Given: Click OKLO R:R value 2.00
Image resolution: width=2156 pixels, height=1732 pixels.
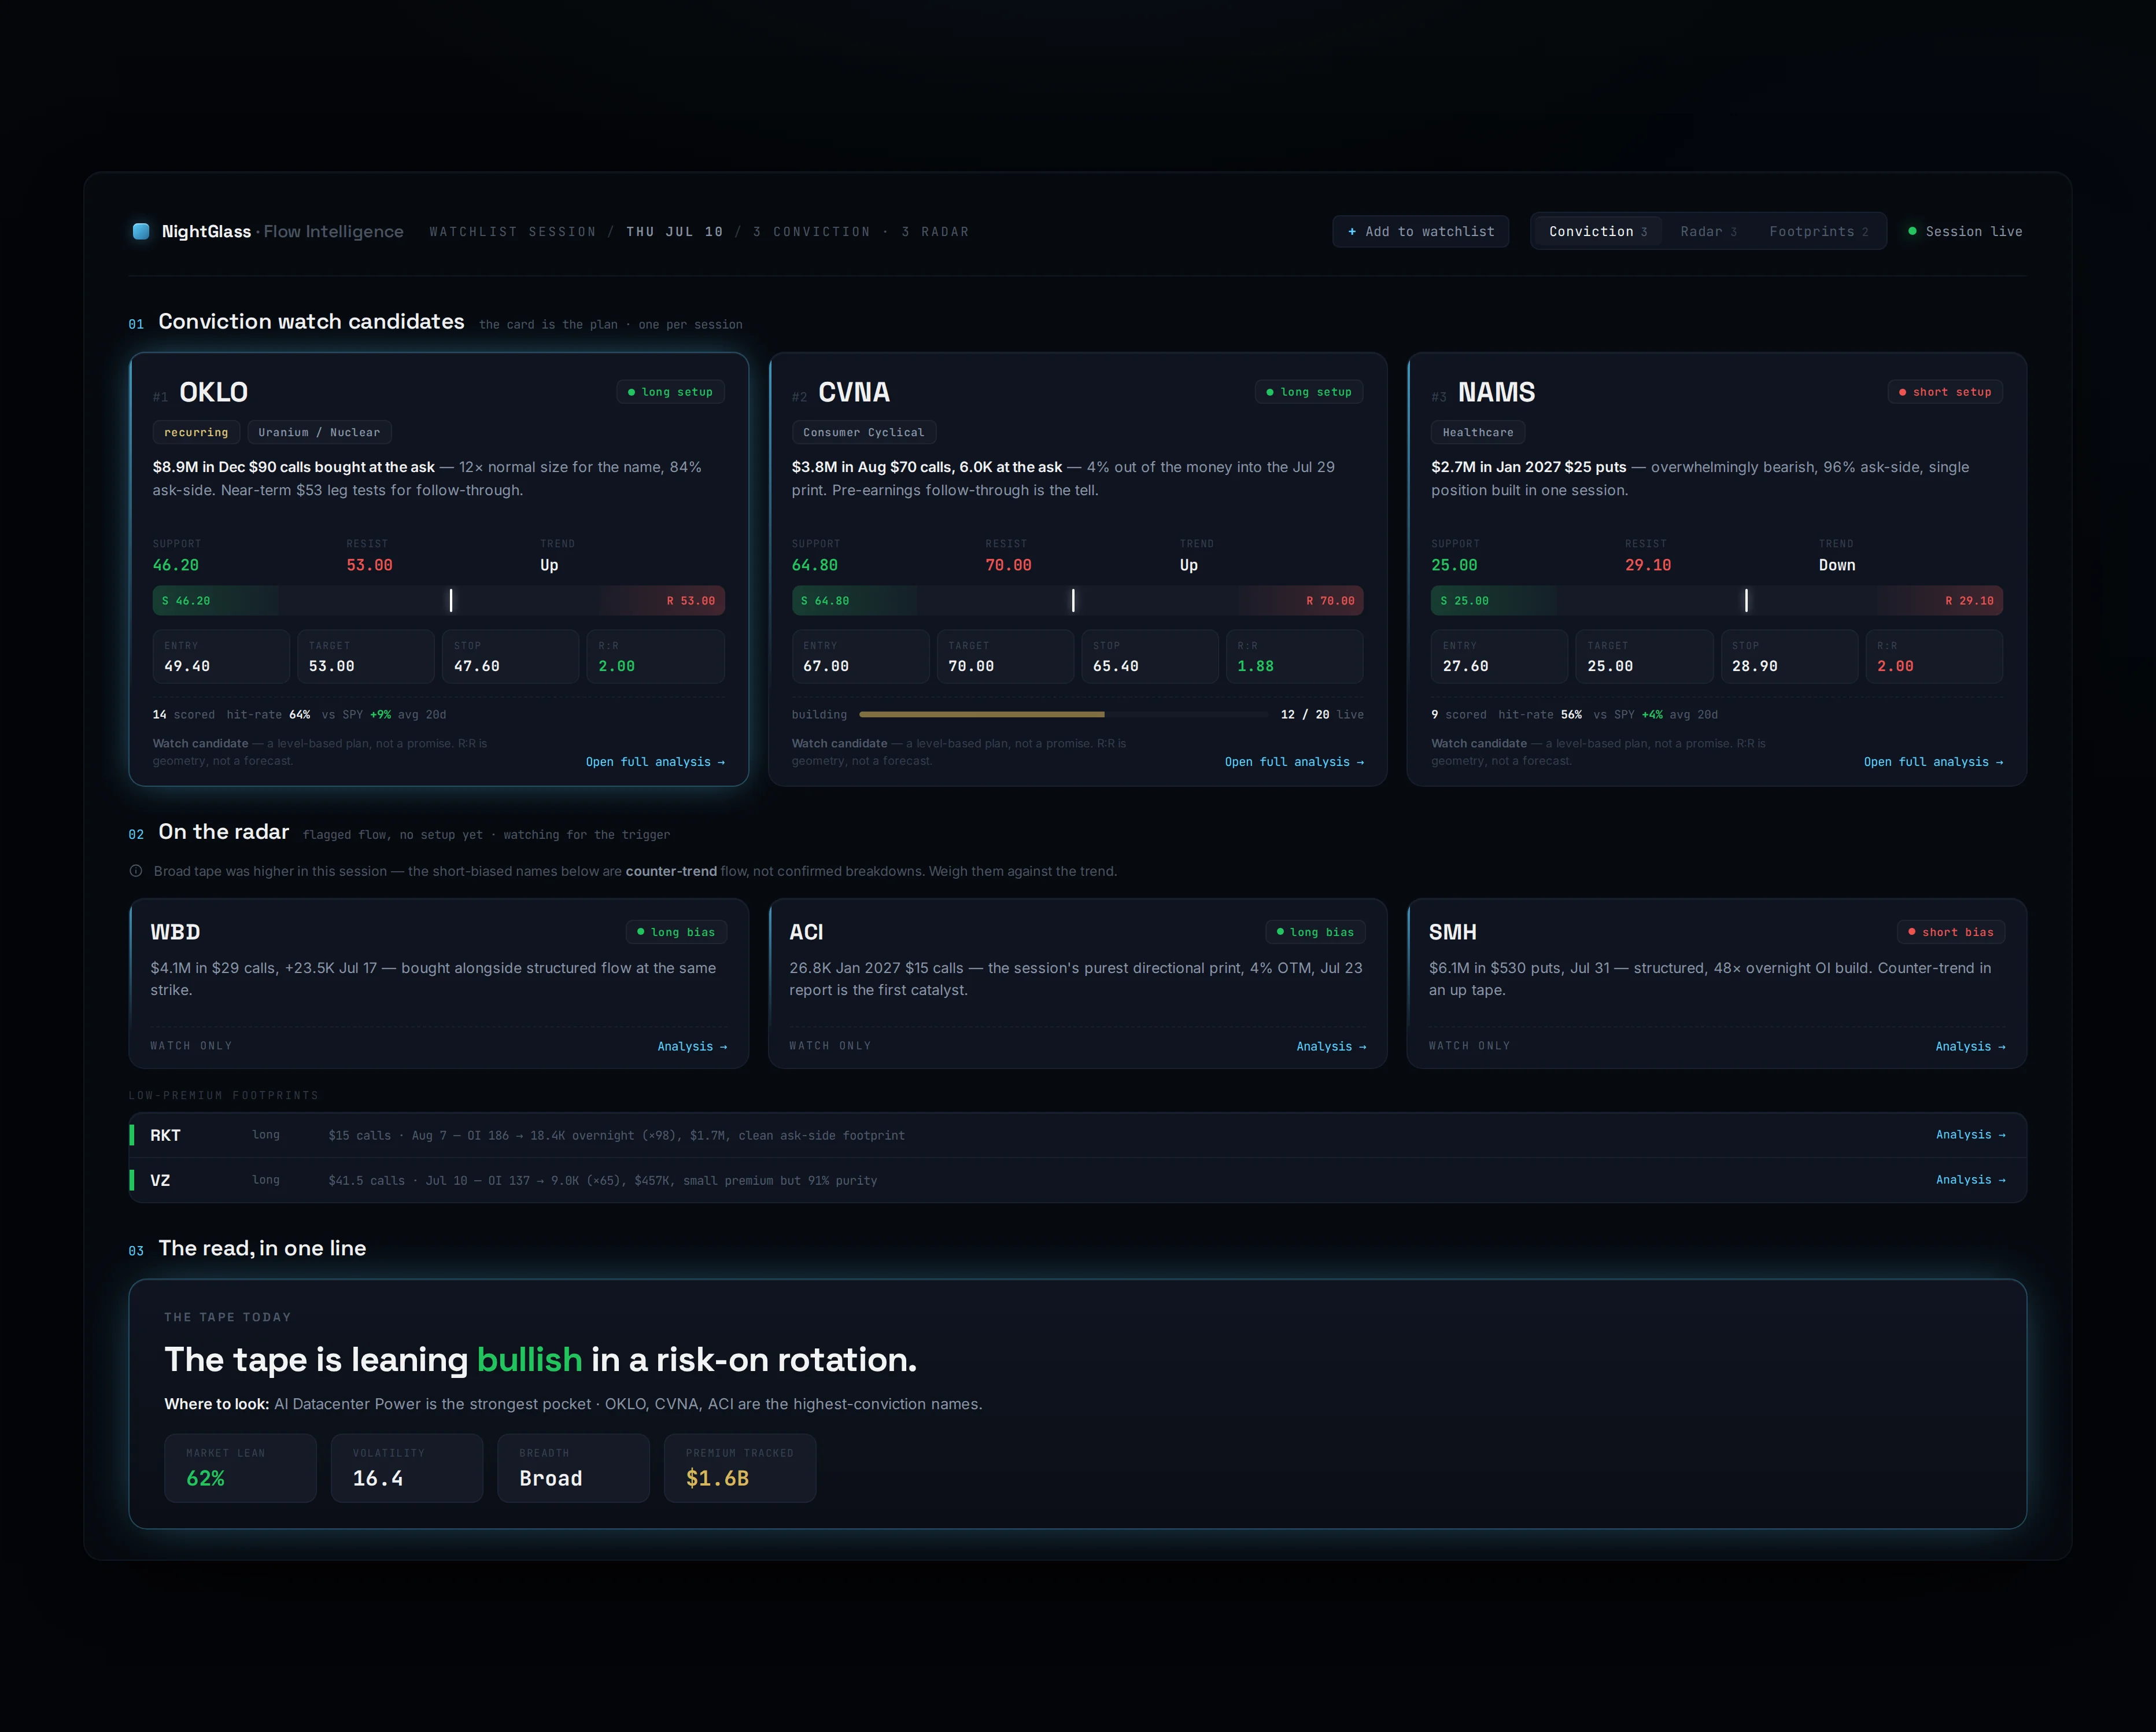Looking at the screenshot, I should [616, 666].
